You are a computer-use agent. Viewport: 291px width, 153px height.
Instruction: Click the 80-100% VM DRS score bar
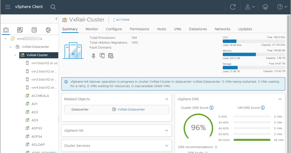(x=252, y=140)
